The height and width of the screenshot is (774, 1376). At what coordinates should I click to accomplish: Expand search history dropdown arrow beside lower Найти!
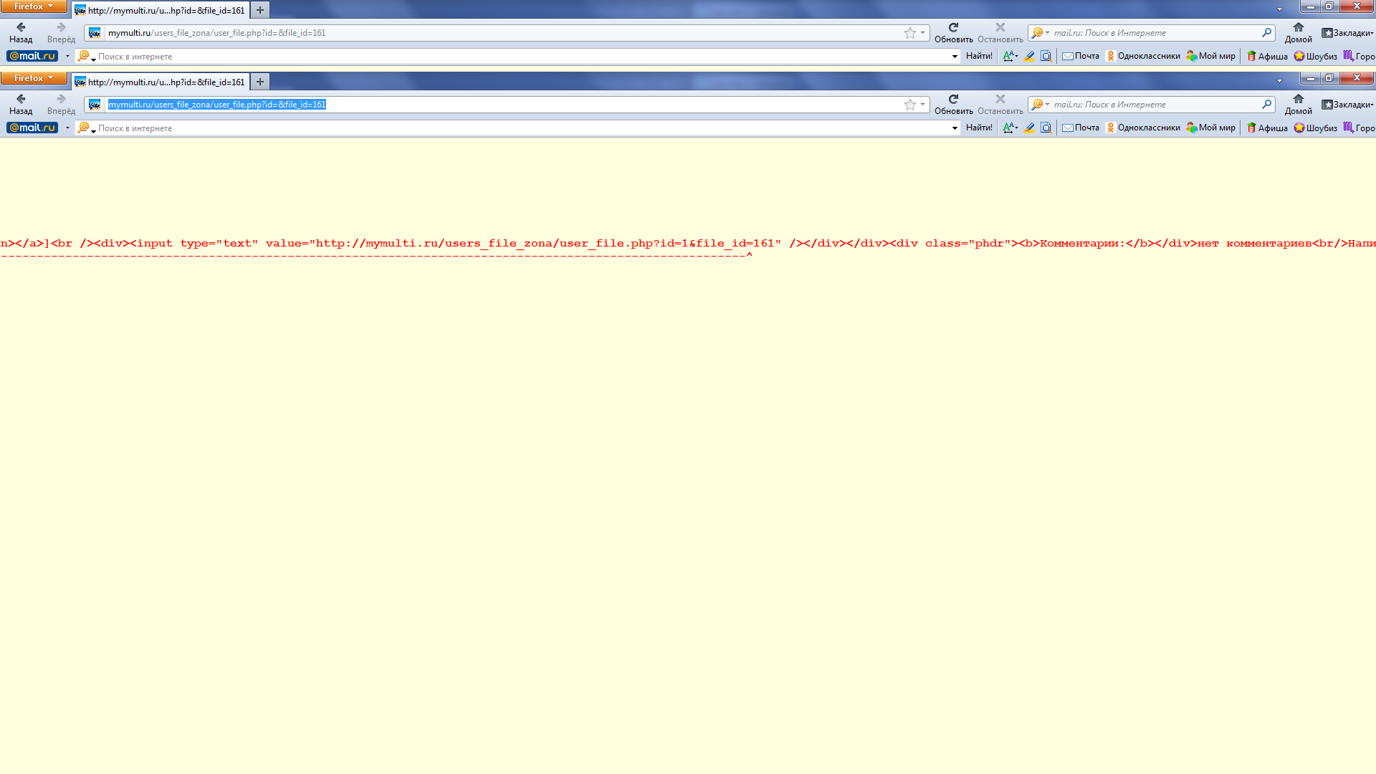pyautogui.click(x=955, y=128)
